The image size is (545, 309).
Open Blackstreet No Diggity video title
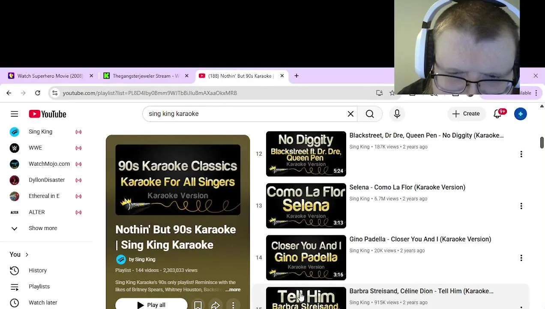[426, 135]
